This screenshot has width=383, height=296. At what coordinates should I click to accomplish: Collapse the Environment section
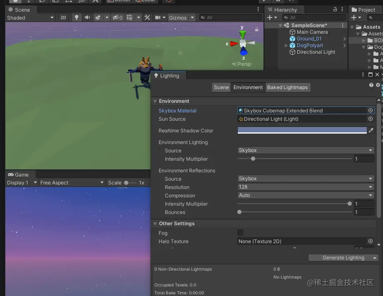pyautogui.click(x=155, y=101)
